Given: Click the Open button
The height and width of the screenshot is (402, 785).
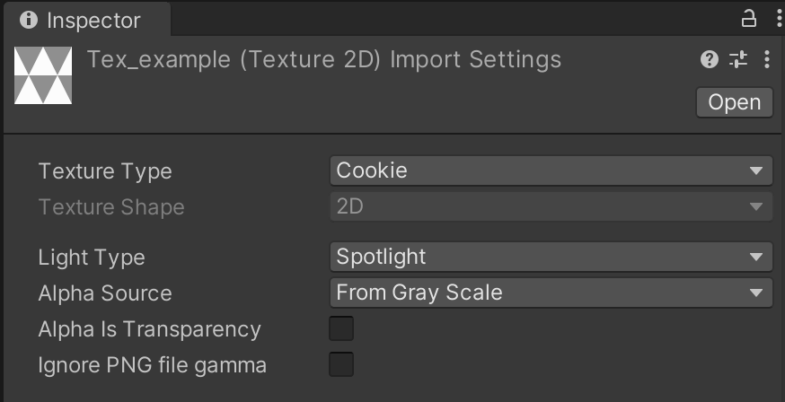Looking at the screenshot, I should [735, 102].
